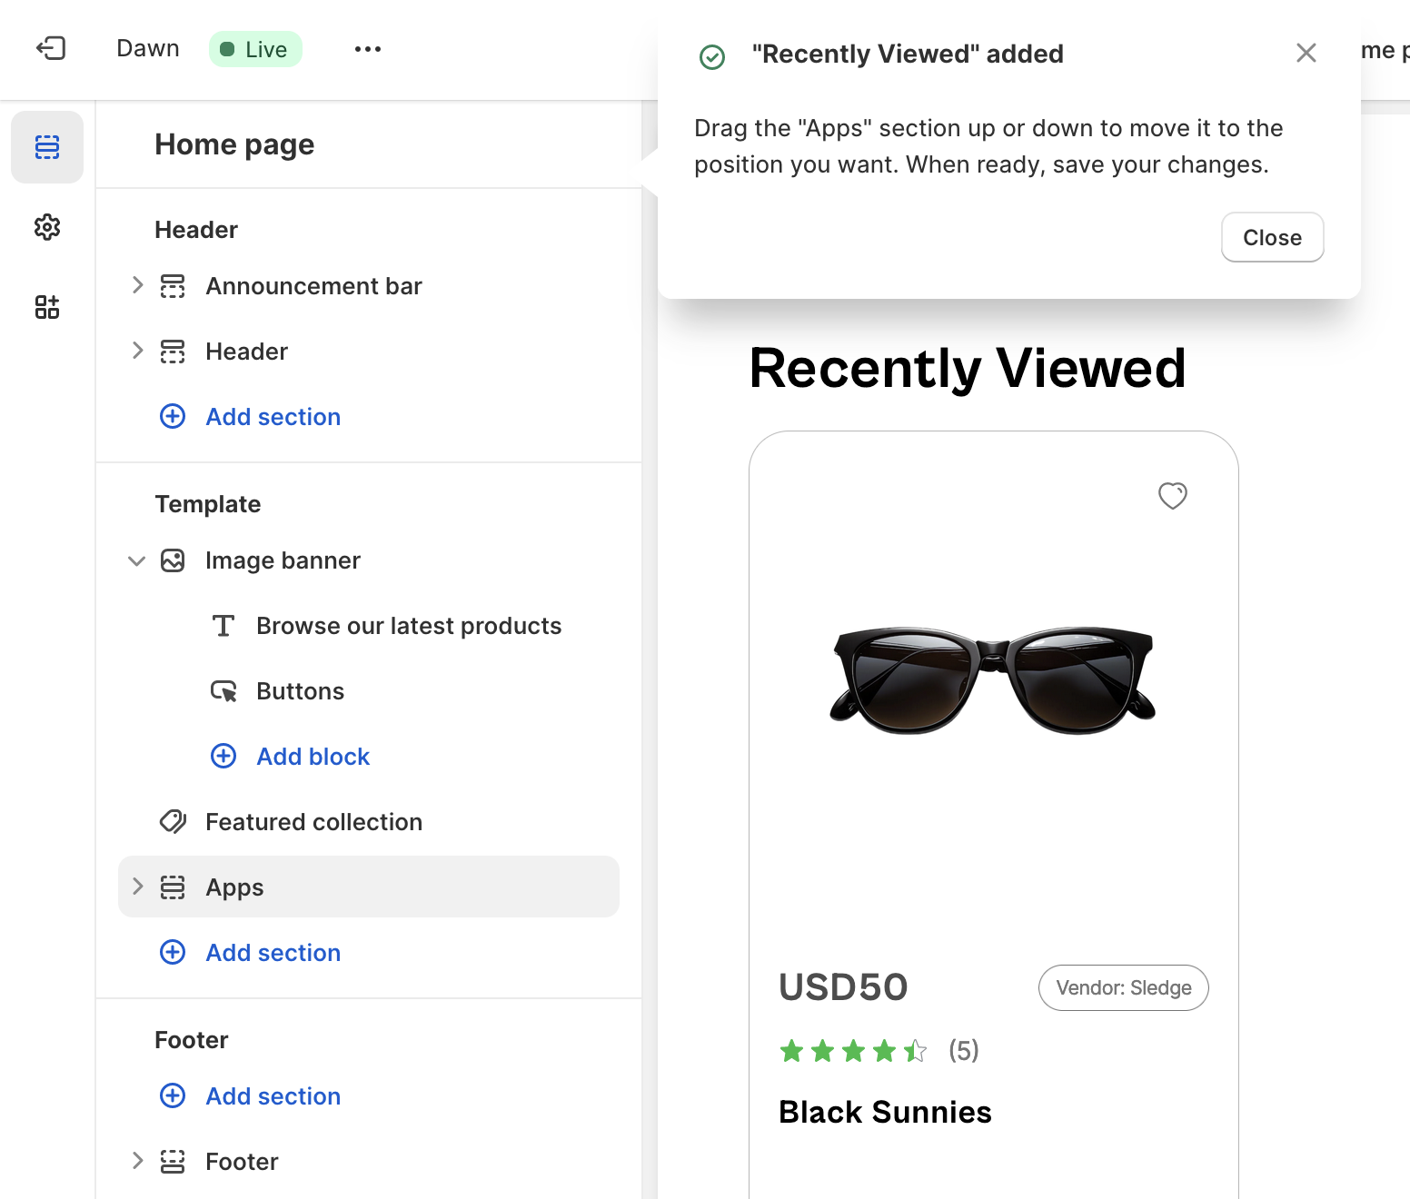Select the Featured collection section
The height and width of the screenshot is (1199, 1410).
tap(313, 822)
